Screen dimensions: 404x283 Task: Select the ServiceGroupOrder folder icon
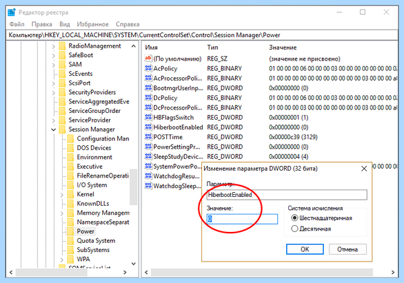click(63, 111)
